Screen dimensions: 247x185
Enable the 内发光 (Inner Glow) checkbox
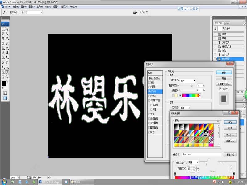click(x=149, y=96)
